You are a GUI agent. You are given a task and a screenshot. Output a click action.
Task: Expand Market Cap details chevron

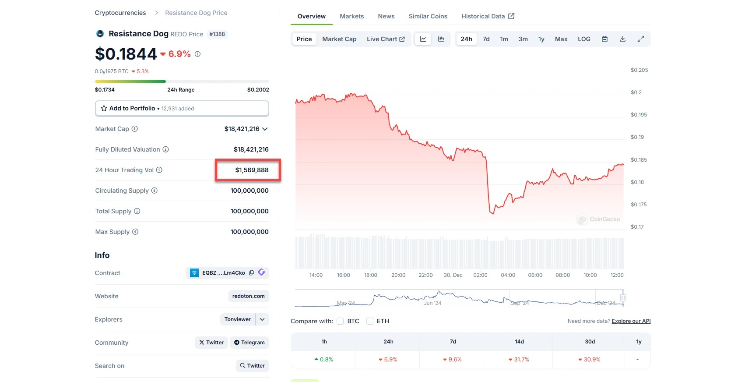265,129
